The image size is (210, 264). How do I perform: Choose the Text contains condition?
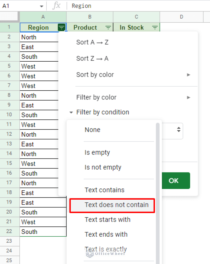coord(105,190)
